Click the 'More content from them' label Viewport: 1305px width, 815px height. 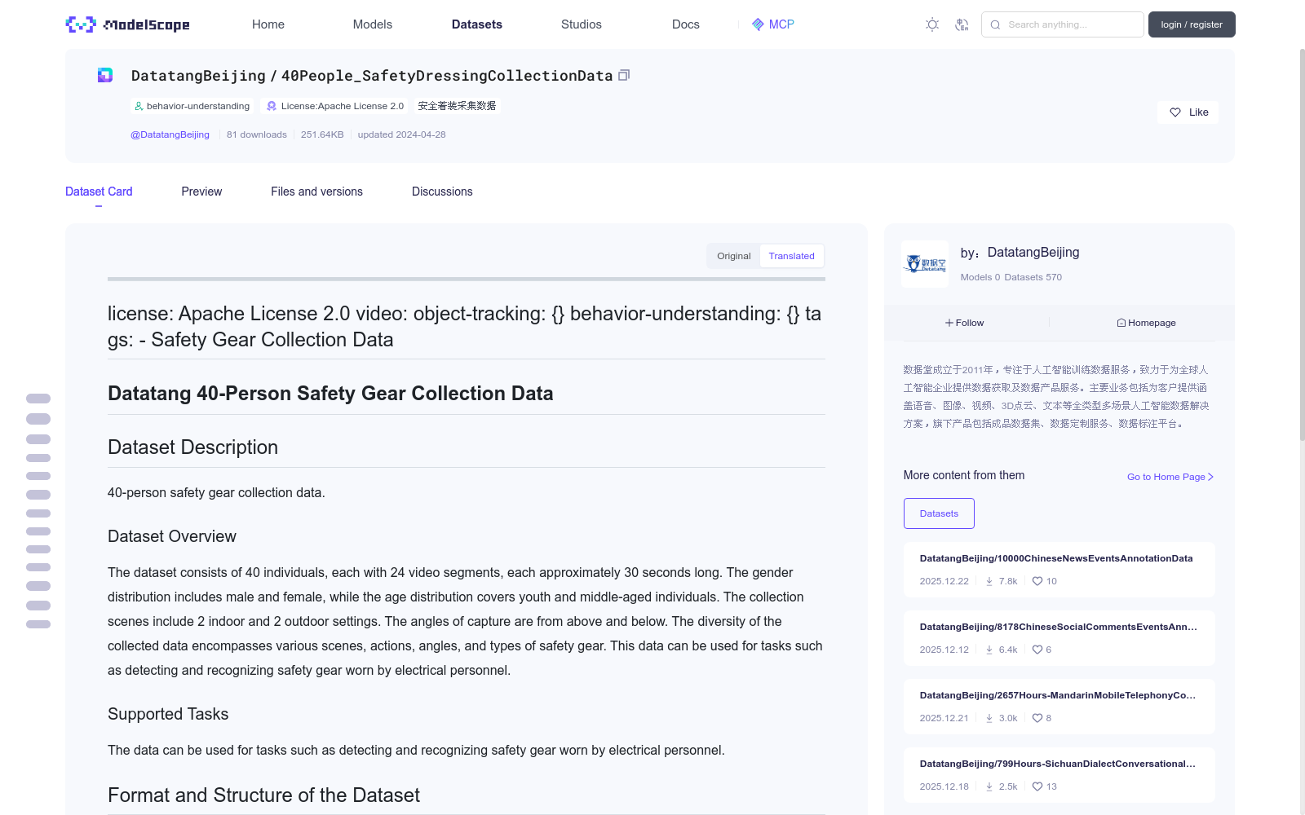pos(964,475)
